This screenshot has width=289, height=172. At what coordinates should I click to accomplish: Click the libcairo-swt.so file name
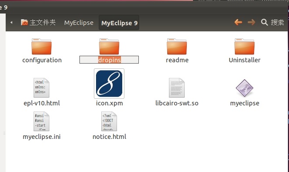(177, 103)
